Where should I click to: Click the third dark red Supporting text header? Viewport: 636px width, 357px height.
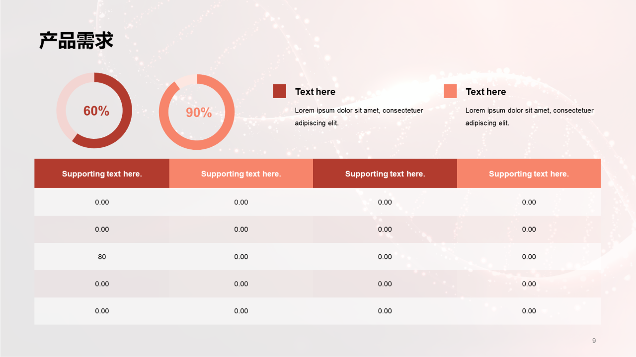[x=385, y=174]
